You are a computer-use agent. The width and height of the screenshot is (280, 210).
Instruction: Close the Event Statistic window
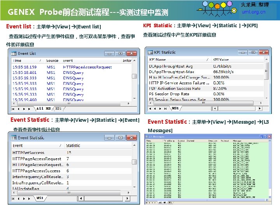(131, 138)
